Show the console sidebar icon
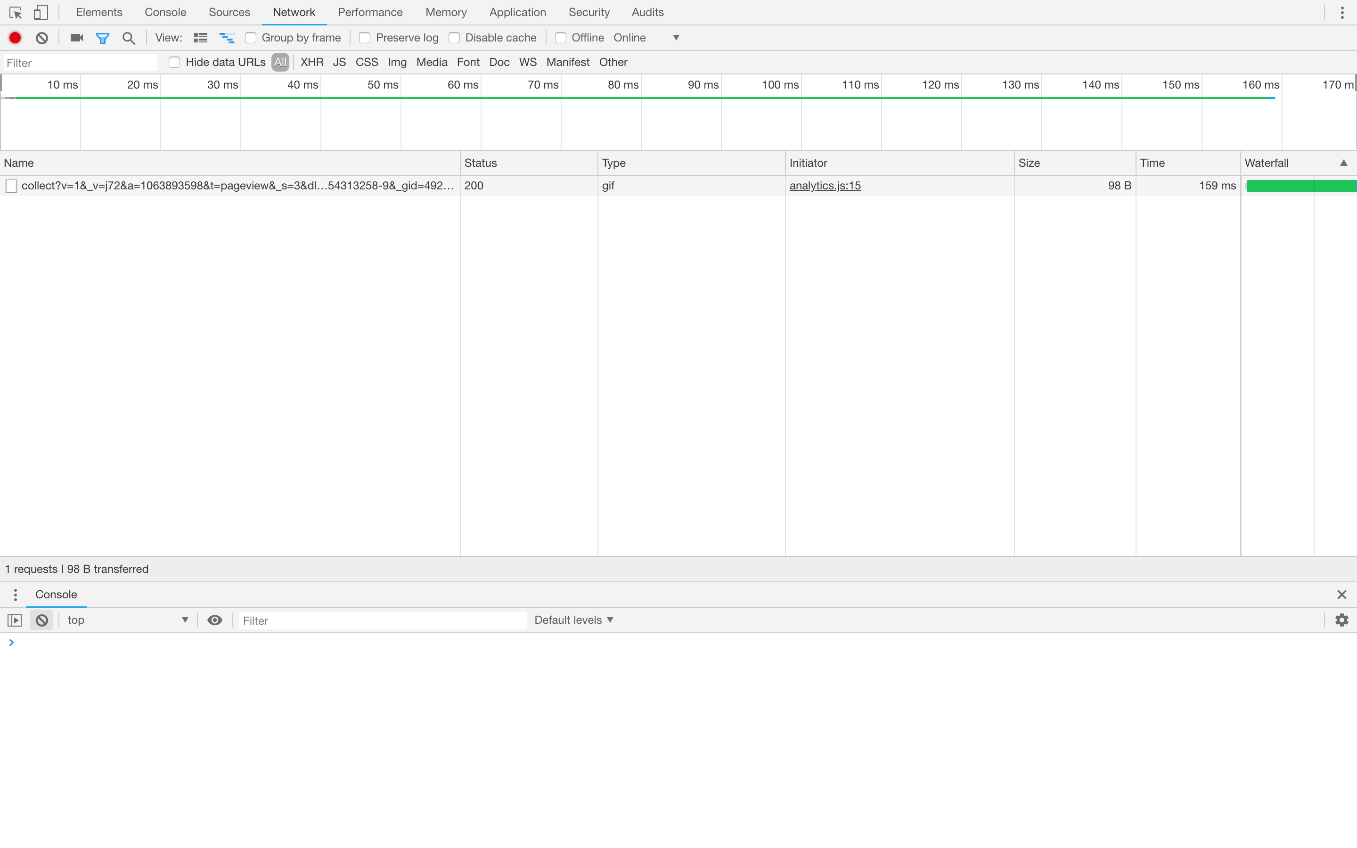 15,620
